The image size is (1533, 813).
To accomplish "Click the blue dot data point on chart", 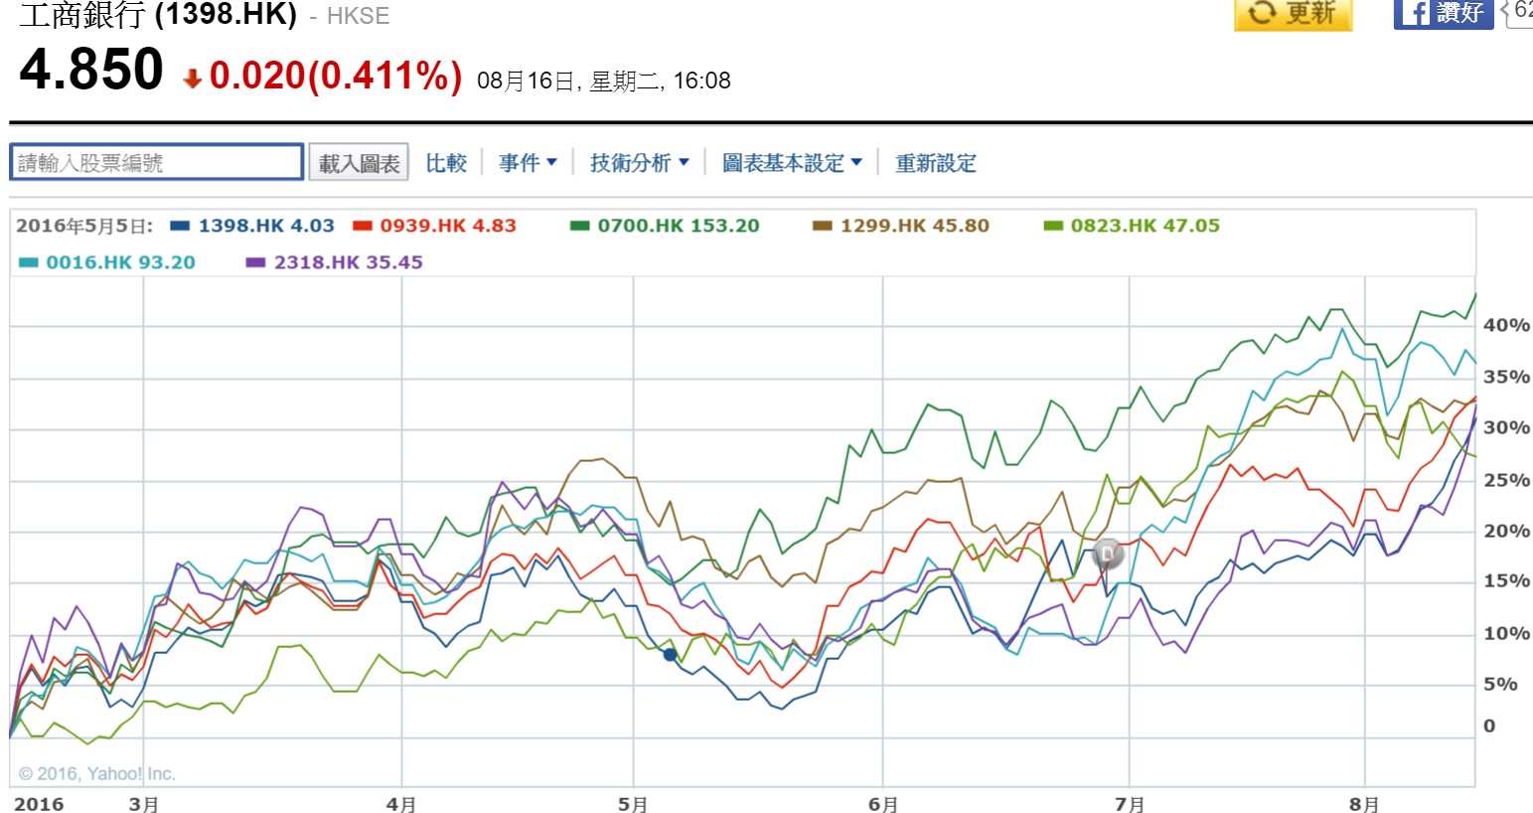I will [670, 654].
